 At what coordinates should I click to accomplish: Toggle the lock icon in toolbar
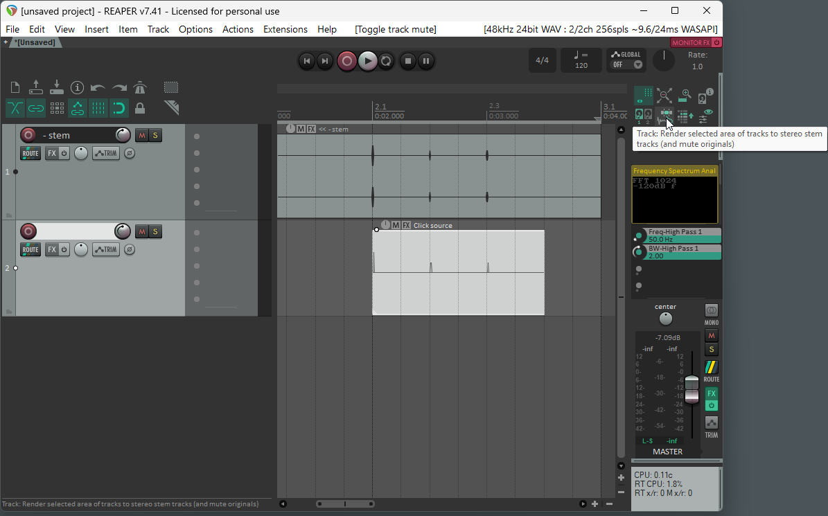coord(140,108)
